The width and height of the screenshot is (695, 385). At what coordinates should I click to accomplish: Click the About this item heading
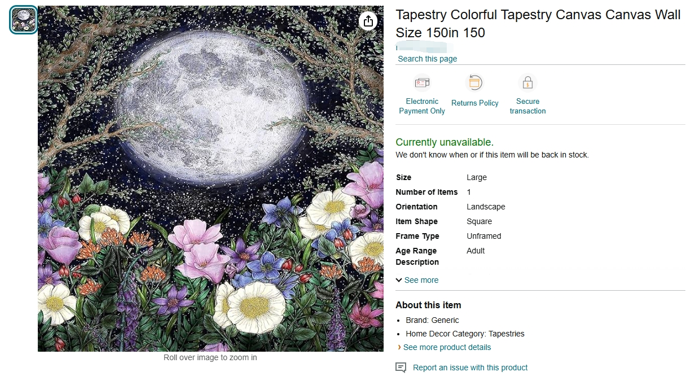click(428, 305)
